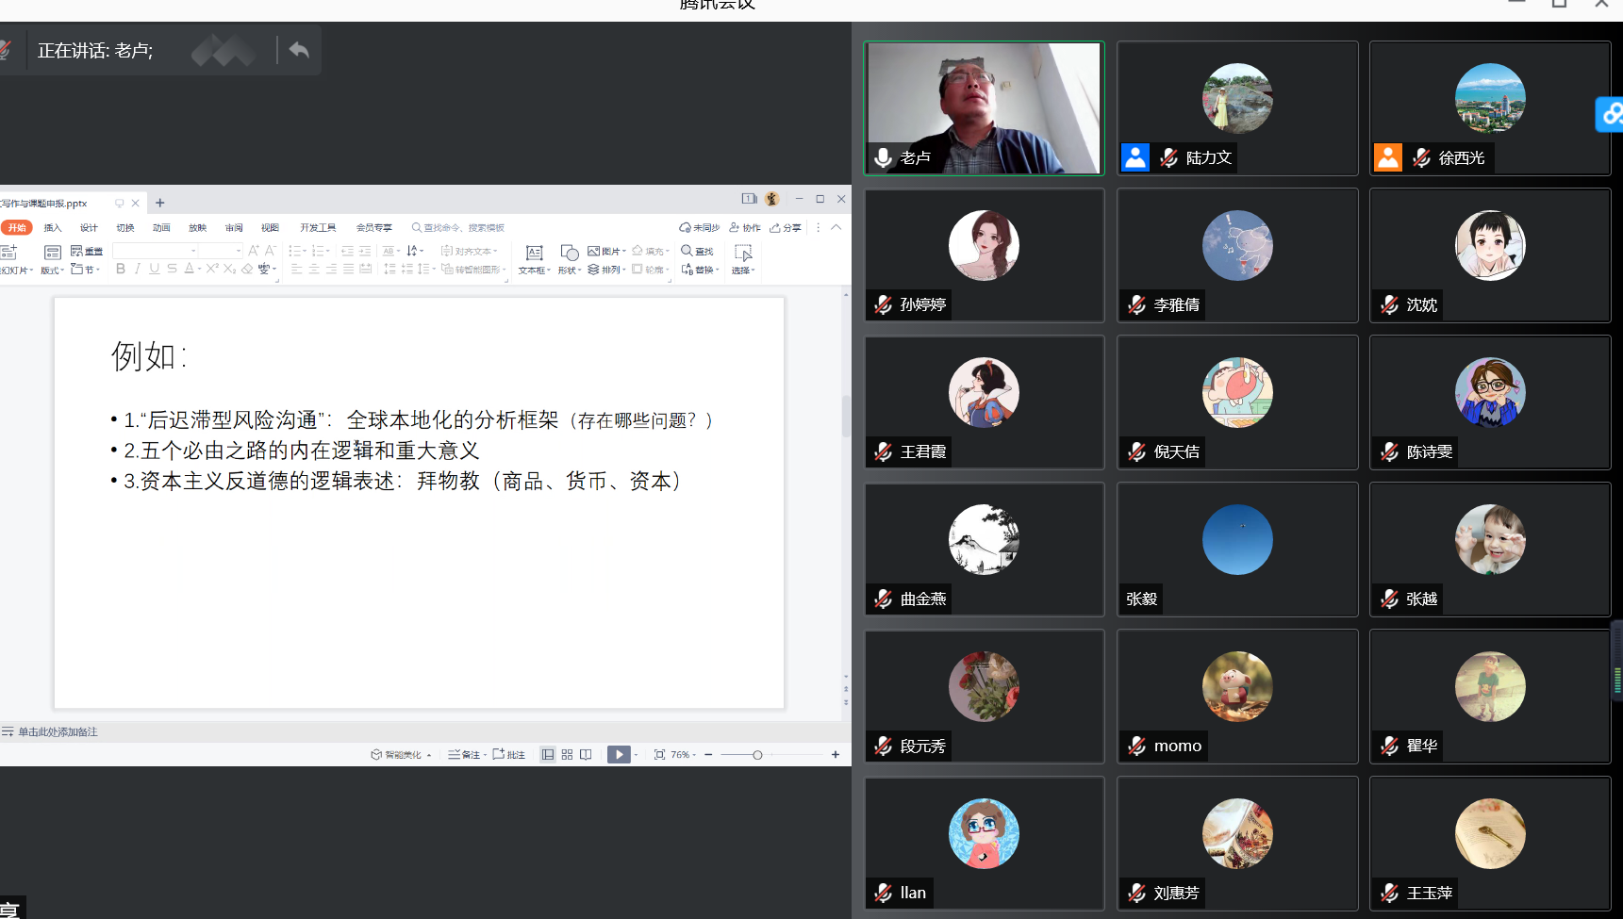Add a new document tab with plus
Image resolution: width=1623 pixels, height=919 pixels.
160,203
